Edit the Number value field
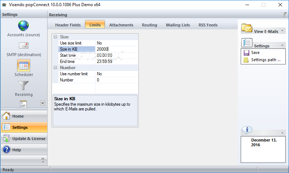This screenshot has width=289, height=173. point(117,80)
